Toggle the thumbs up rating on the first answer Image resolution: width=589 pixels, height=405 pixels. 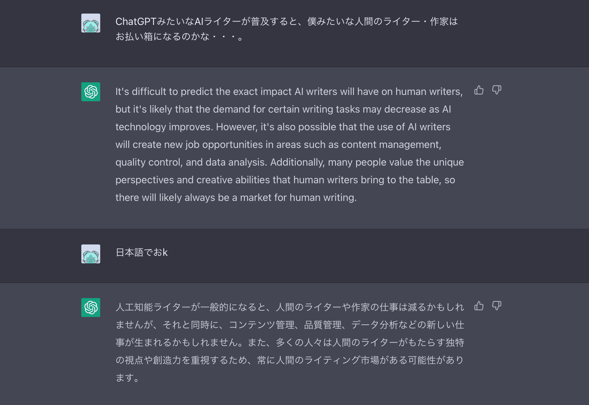pos(479,91)
